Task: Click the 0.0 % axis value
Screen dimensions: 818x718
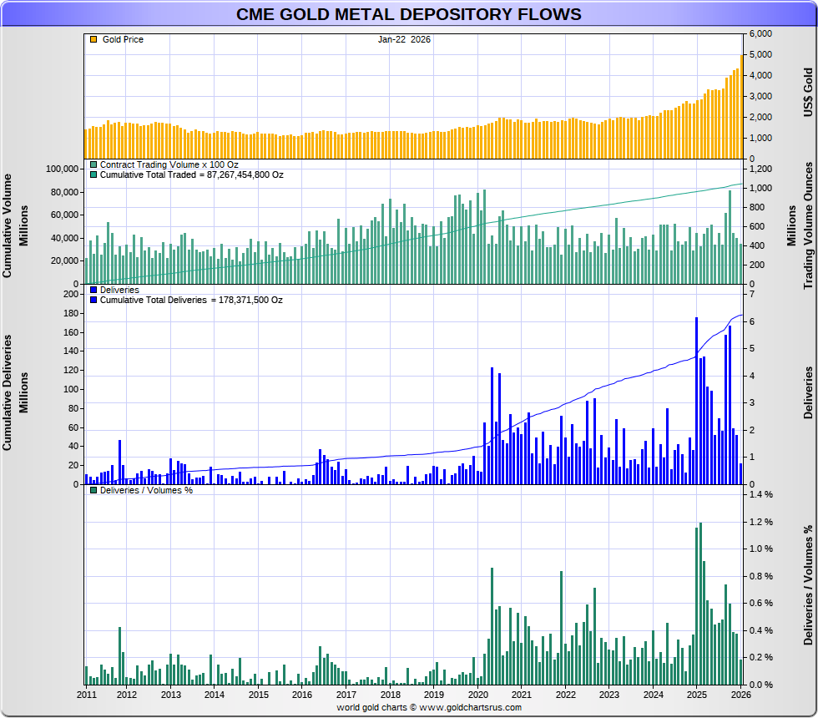Action: (761, 685)
